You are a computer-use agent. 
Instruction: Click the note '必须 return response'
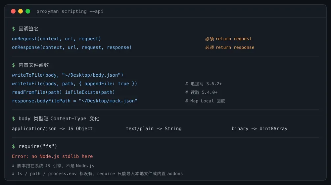[x=230, y=48]
